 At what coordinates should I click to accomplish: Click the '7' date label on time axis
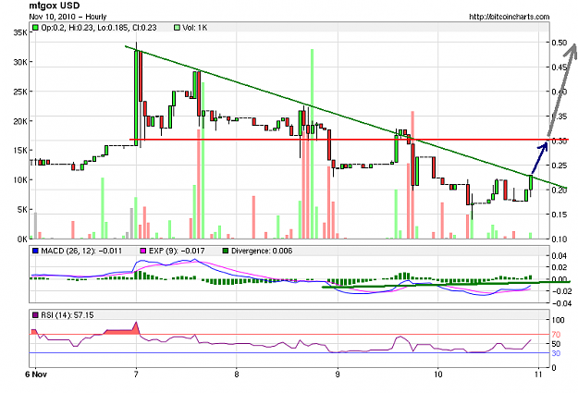(x=136, y=375)
